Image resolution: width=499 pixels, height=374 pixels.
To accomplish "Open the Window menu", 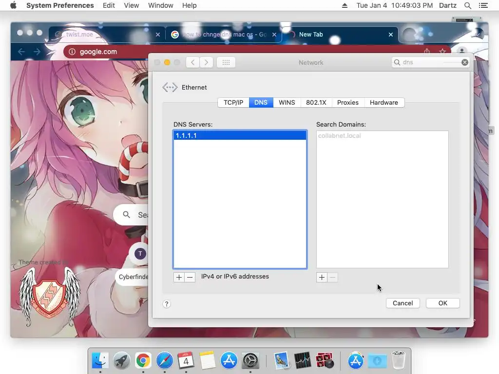I will tap(161, 5).
